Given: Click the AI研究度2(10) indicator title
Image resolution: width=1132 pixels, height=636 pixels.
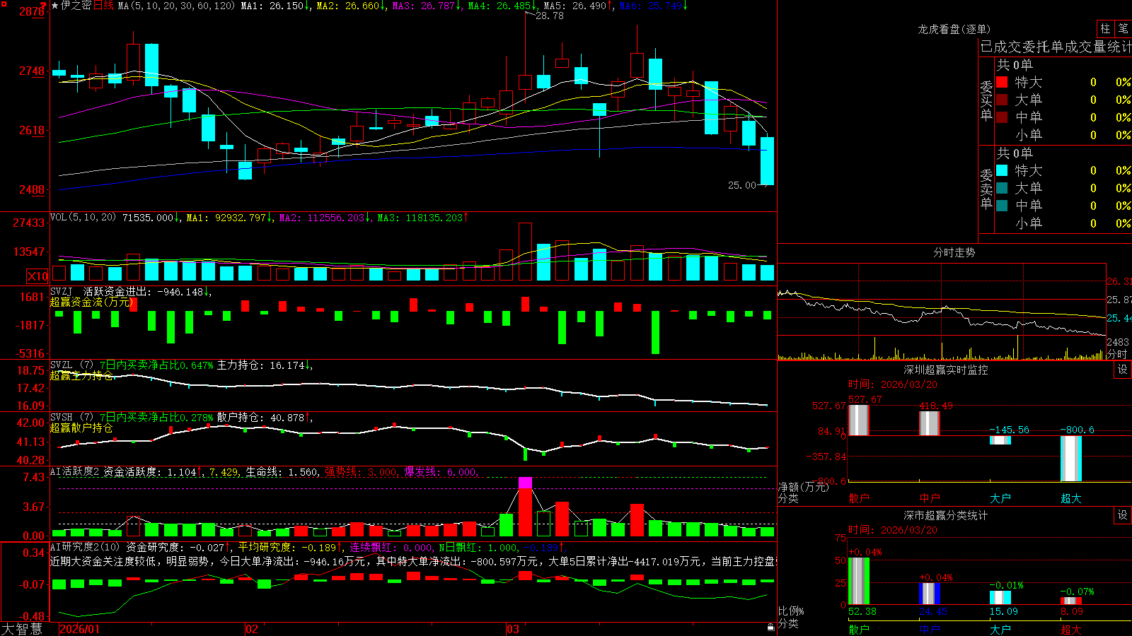Looking at the screenshot, I should point(86,547).
